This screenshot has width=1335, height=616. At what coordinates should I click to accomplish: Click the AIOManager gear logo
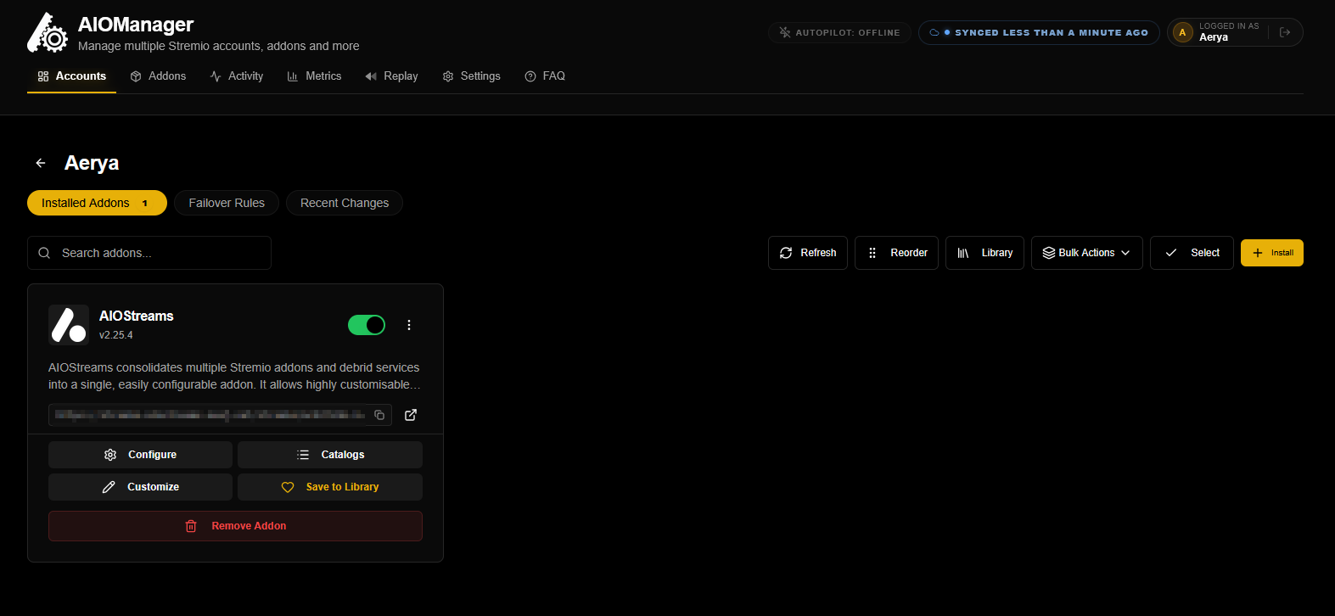pyautogui.click(x=48, y=32)
